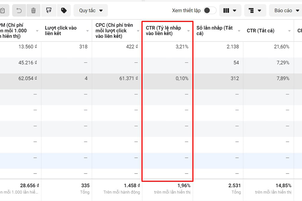302x201 pixels.
Task: Open the breakdown rows icon menu
Action: point(255,10)
